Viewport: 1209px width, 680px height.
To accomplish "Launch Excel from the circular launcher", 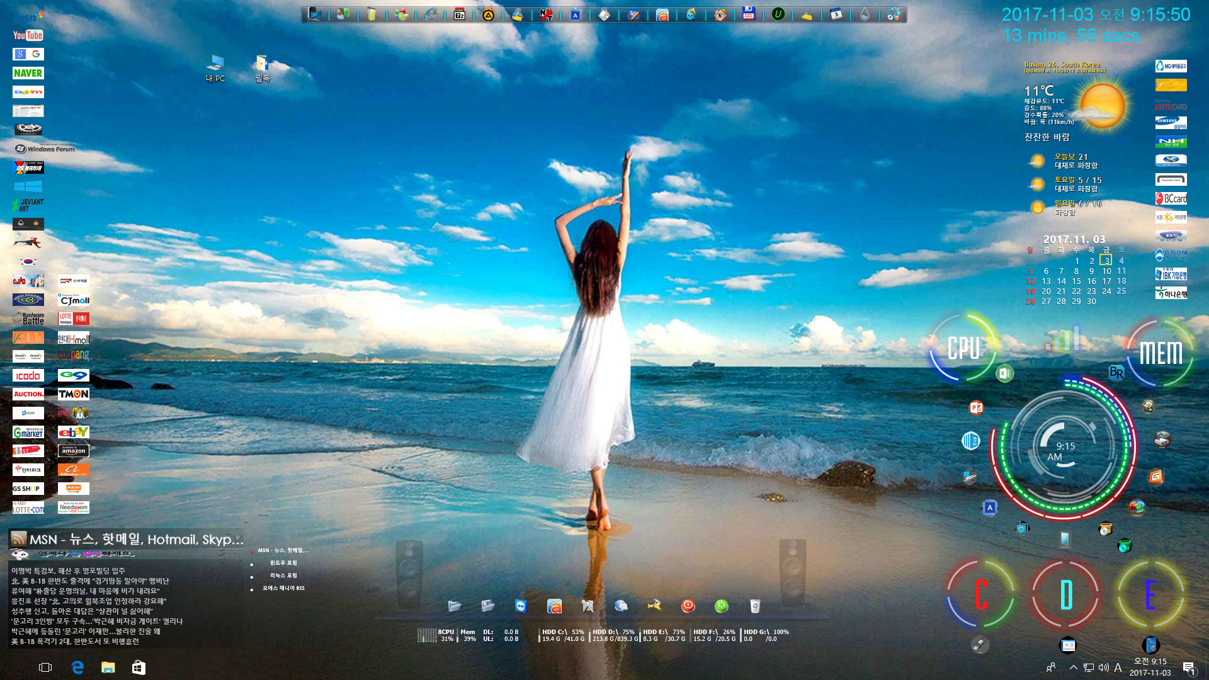I will pyautogui.click(x=1004, y=373).
